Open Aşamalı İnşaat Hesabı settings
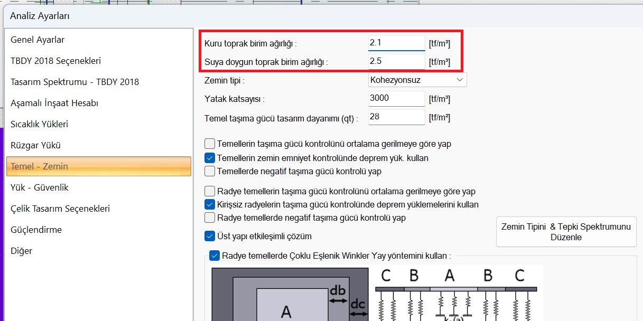 pyautogui.click(x=54, y=103)
